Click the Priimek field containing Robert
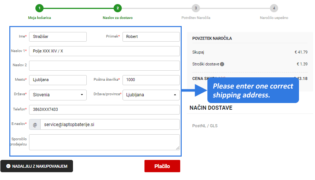 151,37
